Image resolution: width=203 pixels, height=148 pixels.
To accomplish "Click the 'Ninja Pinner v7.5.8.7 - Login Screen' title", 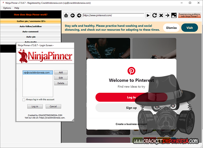I will 36,45.
